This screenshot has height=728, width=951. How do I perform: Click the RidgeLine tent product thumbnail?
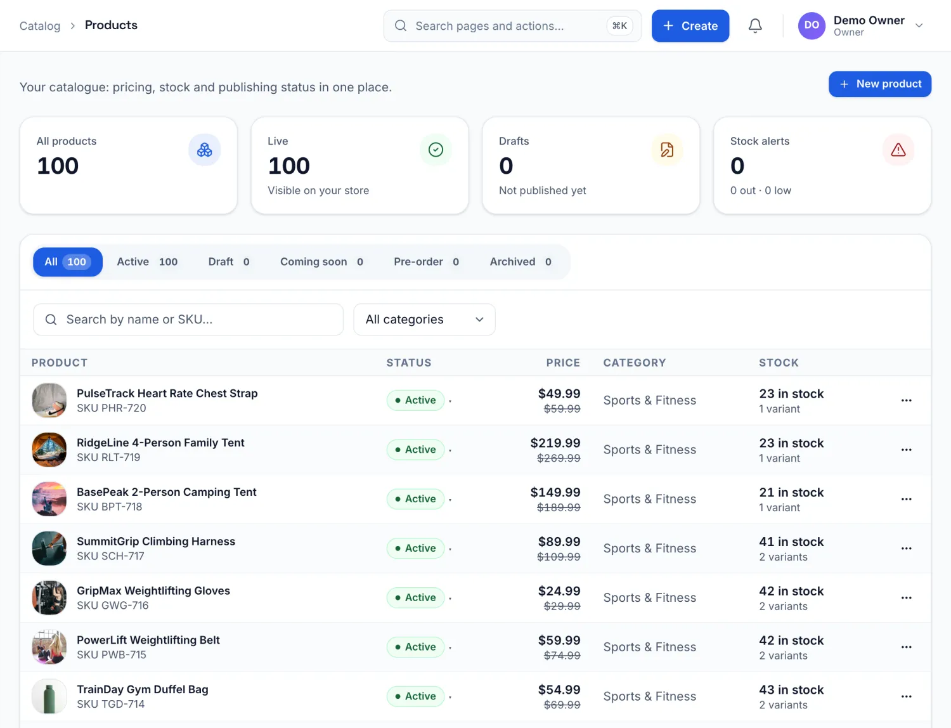49,450
